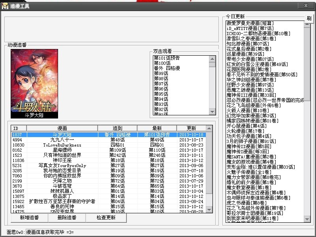Click the 最新 column header
Screen dimensions: 316x237
click(x=157, y=128)
